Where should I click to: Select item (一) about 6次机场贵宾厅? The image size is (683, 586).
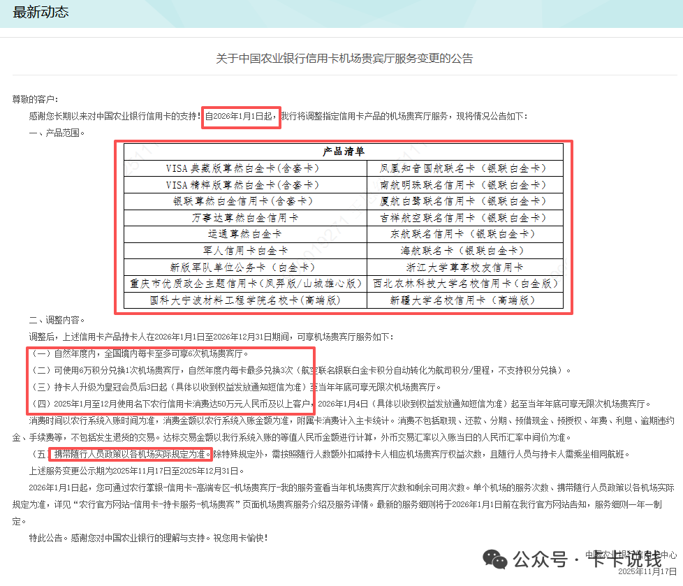click(x=140, y=354)
